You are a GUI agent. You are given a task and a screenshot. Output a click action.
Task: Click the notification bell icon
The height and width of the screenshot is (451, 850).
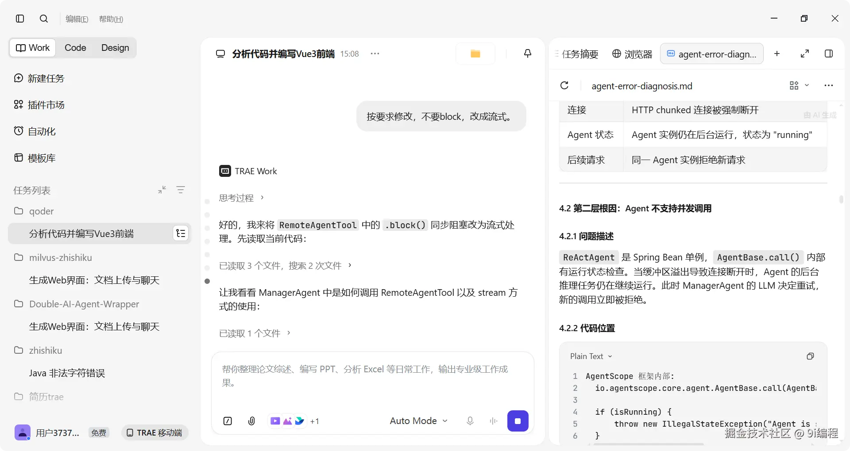528,54
